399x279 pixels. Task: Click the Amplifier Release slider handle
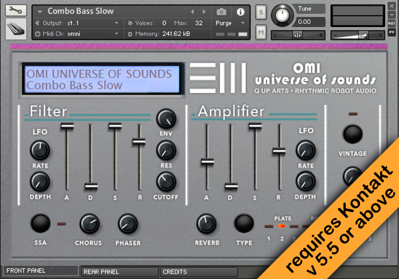pos(279,151)
